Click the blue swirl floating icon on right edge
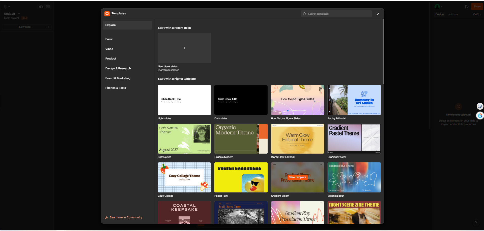Image resolution: width=484 pixels, height=231 pixels. point(480,115)
